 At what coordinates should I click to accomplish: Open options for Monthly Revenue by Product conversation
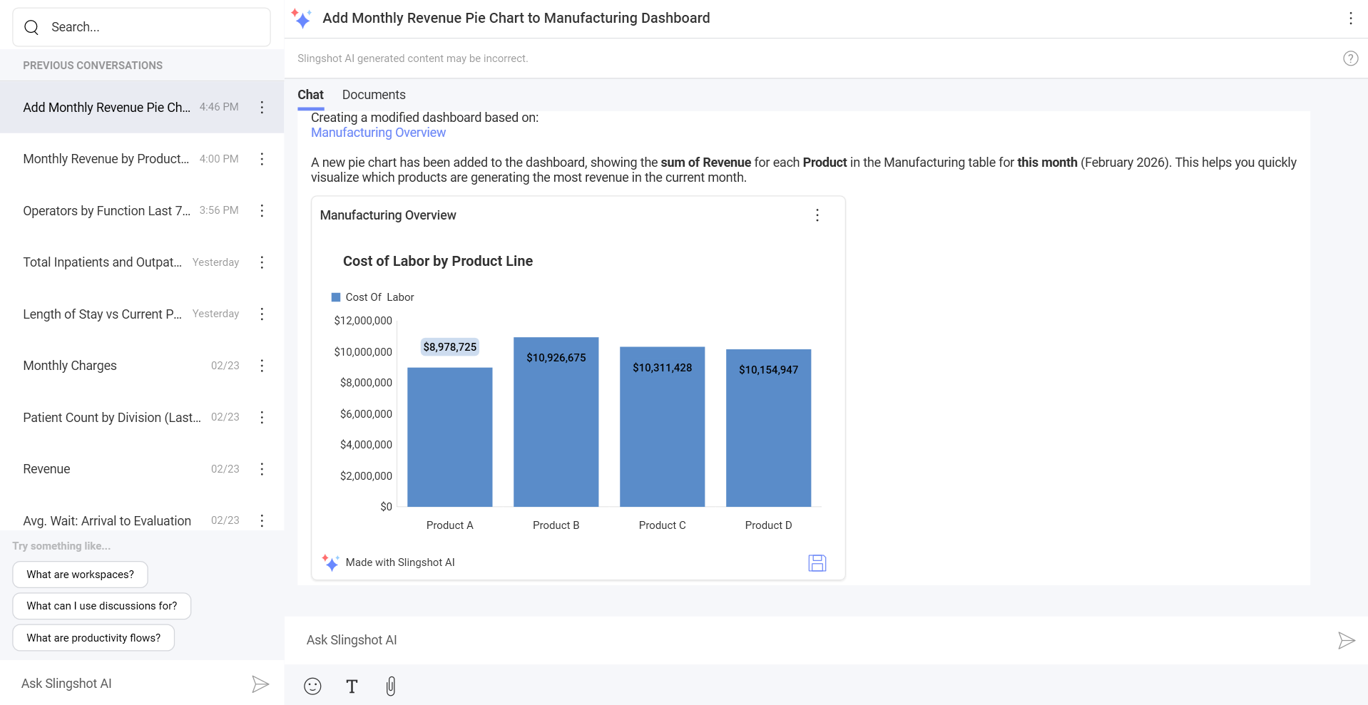click(x=262, y=159)
